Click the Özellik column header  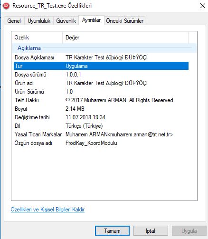click(37, 38)
